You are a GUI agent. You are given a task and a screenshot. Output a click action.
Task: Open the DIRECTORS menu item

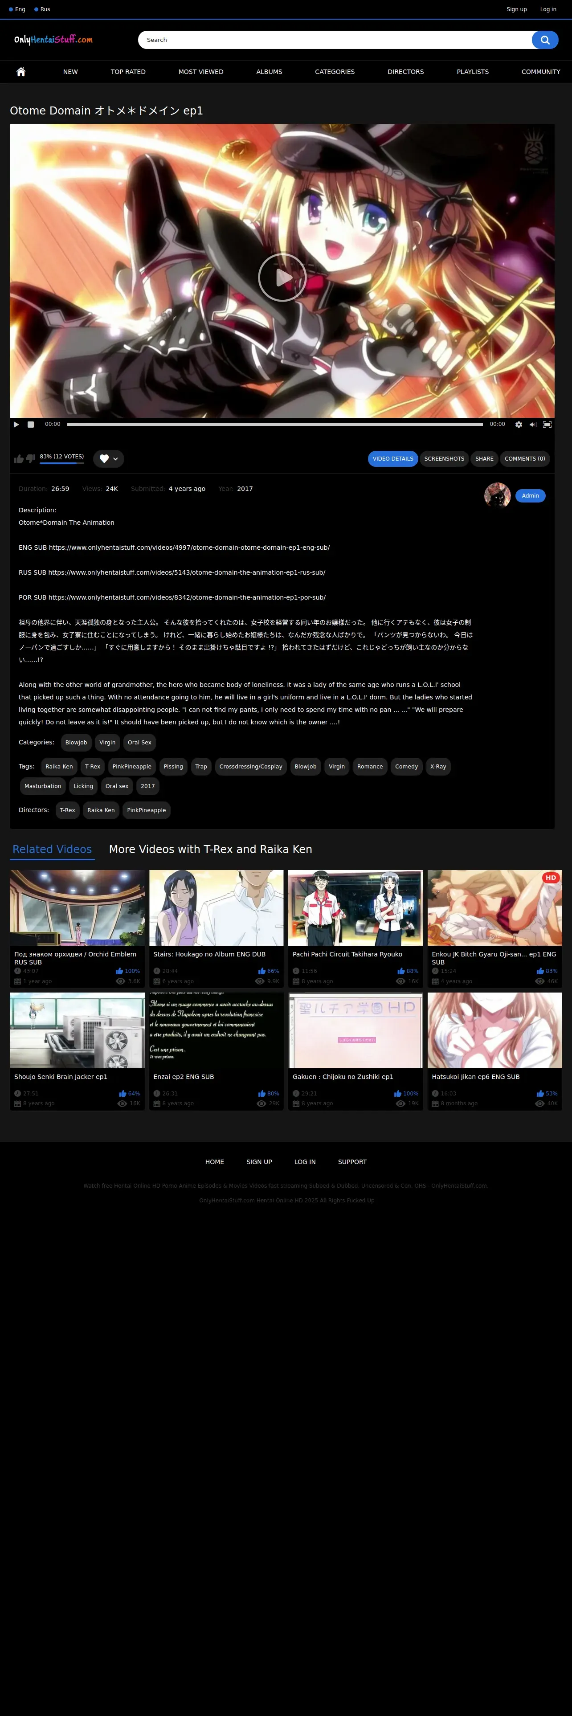tap(405, 72)
